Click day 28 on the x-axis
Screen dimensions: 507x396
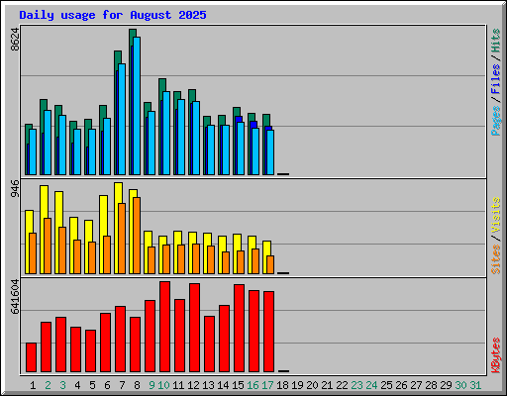pyautogui.click(x=431, y=385)
